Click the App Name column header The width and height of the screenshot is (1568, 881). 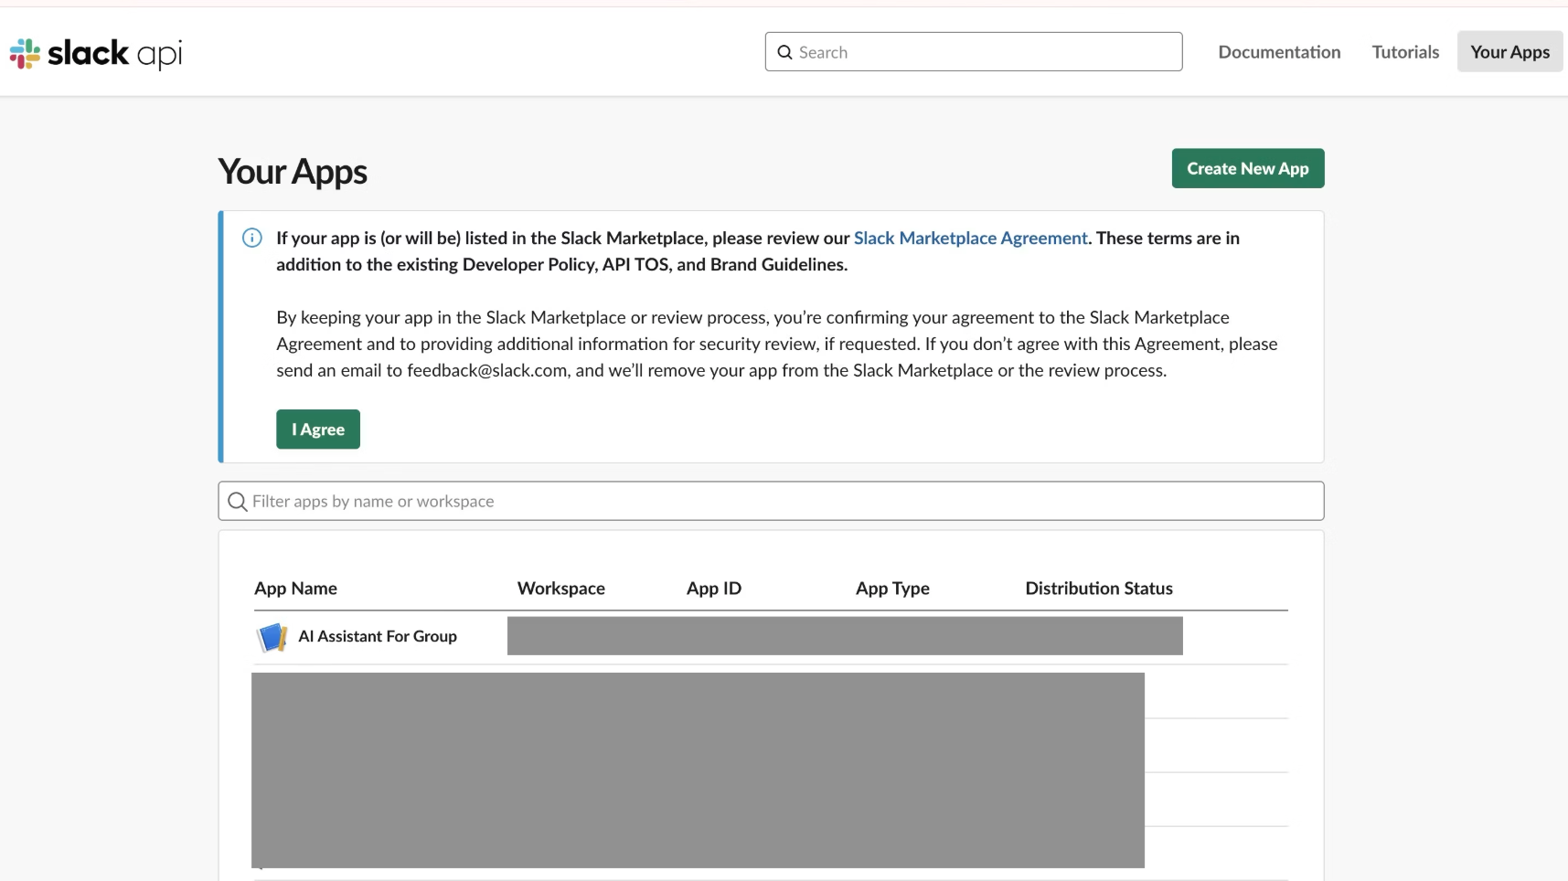295,589
